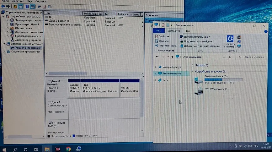
Task: Open the Вид menu in Computer Management
Action: 29,1
